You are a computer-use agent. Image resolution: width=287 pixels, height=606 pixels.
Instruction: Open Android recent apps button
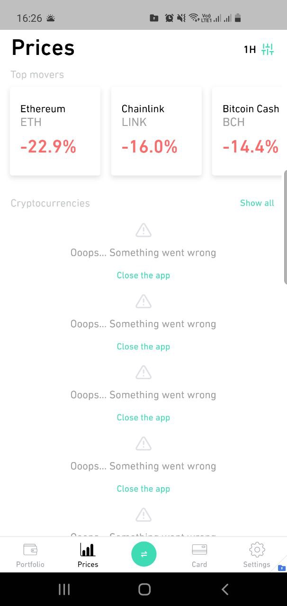pyautogui.click(x=64, y=589)
